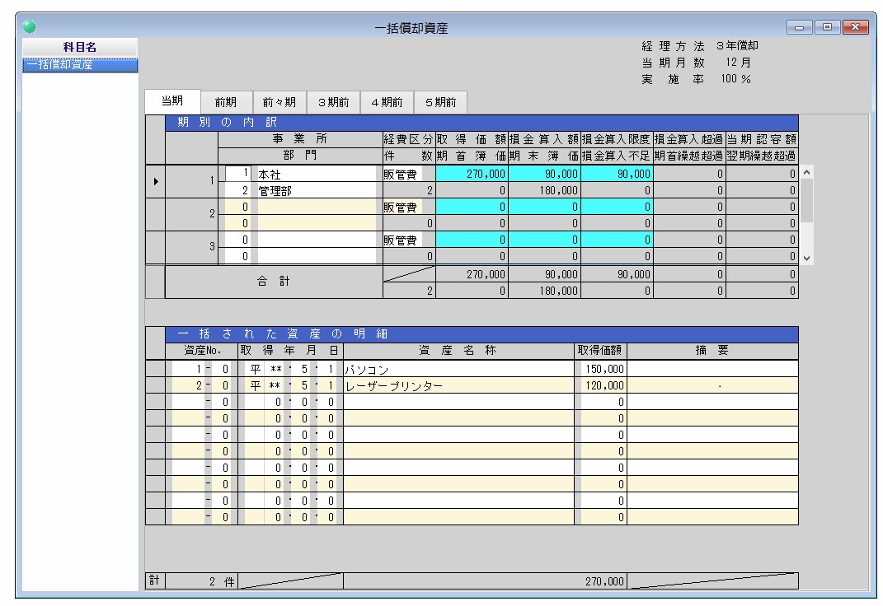
Task: Open the 当期 tab
Action: click(172, 101)
